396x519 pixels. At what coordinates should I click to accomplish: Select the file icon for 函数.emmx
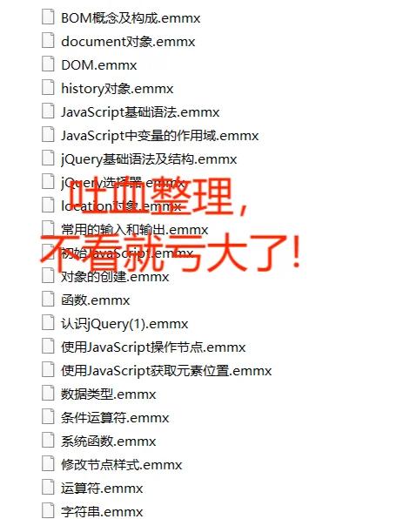(x=48, y=300)
